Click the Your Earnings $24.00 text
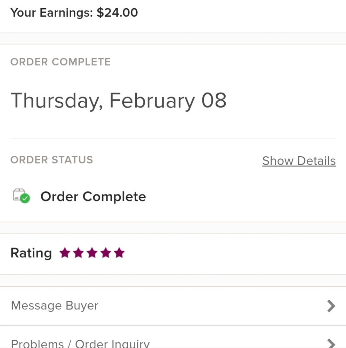The height and width of the screenshot is (348, 346). click(74, 13)
